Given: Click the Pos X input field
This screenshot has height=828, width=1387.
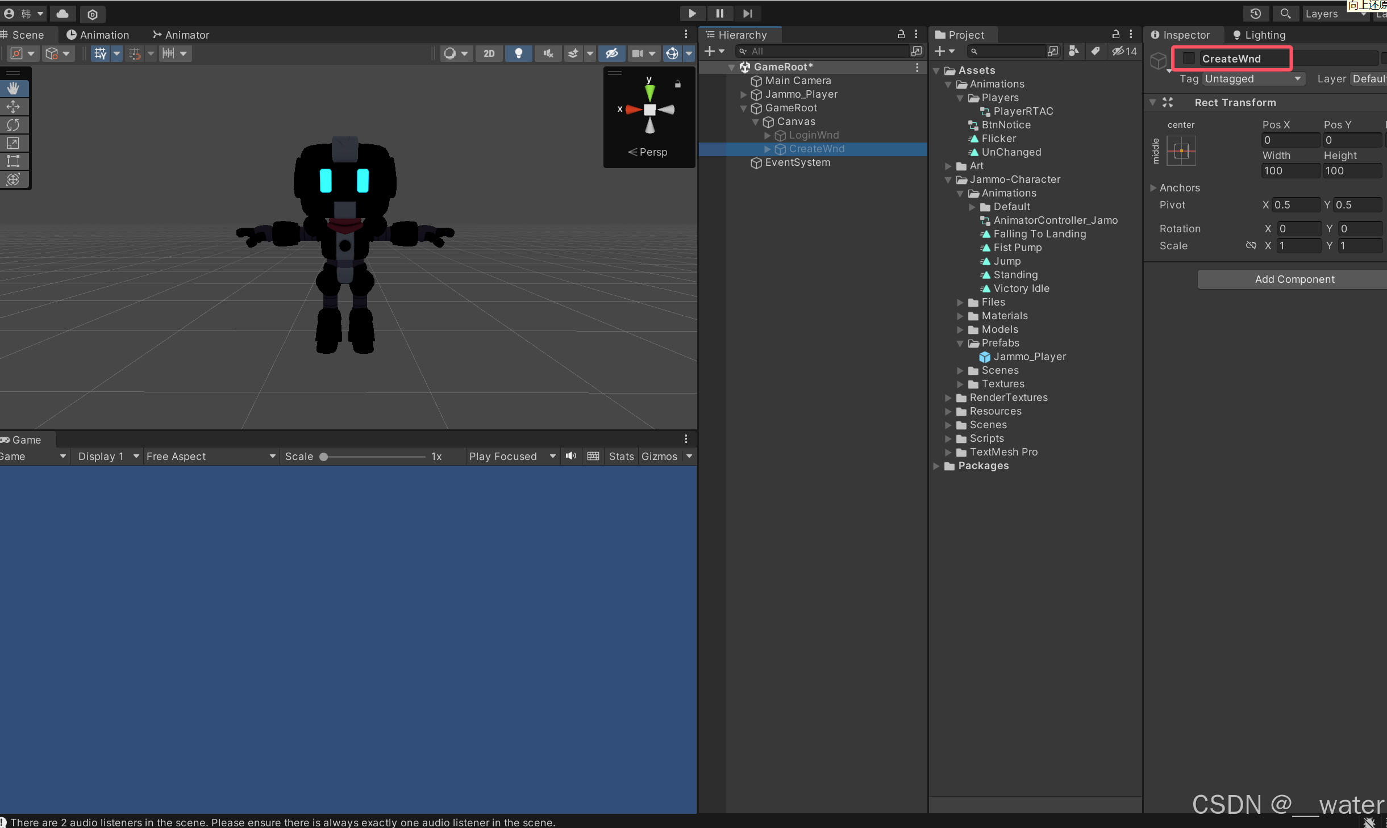Looking at the screenshot, I should coord(1290,140).
